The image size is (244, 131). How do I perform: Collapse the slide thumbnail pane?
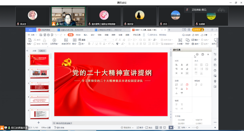pos(27,51)
